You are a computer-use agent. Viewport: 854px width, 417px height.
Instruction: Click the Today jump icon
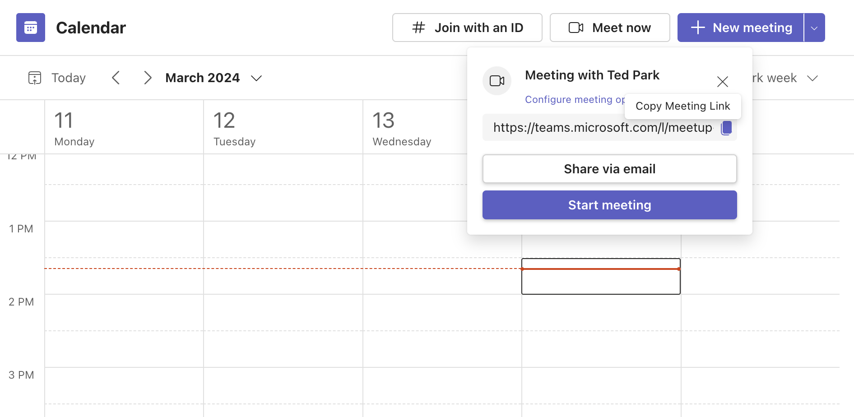click(35, 77)
